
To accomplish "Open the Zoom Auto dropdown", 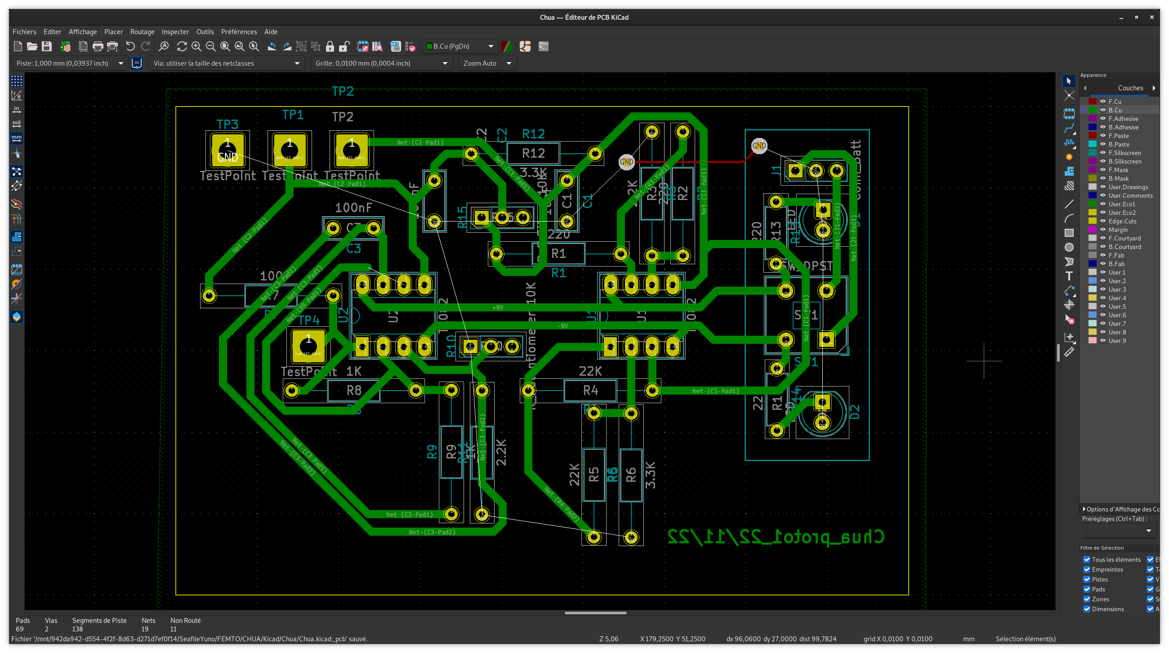I will coord(487,63).
